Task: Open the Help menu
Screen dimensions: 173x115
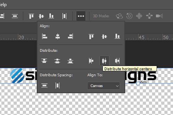Action: (x=3, y=5)
